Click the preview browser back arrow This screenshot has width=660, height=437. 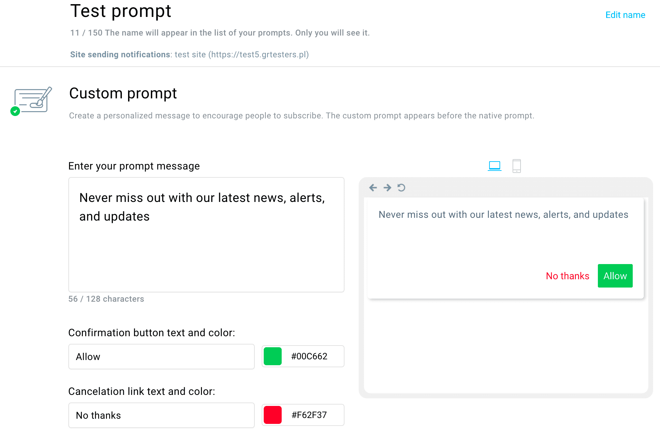(x=373, y=187)
